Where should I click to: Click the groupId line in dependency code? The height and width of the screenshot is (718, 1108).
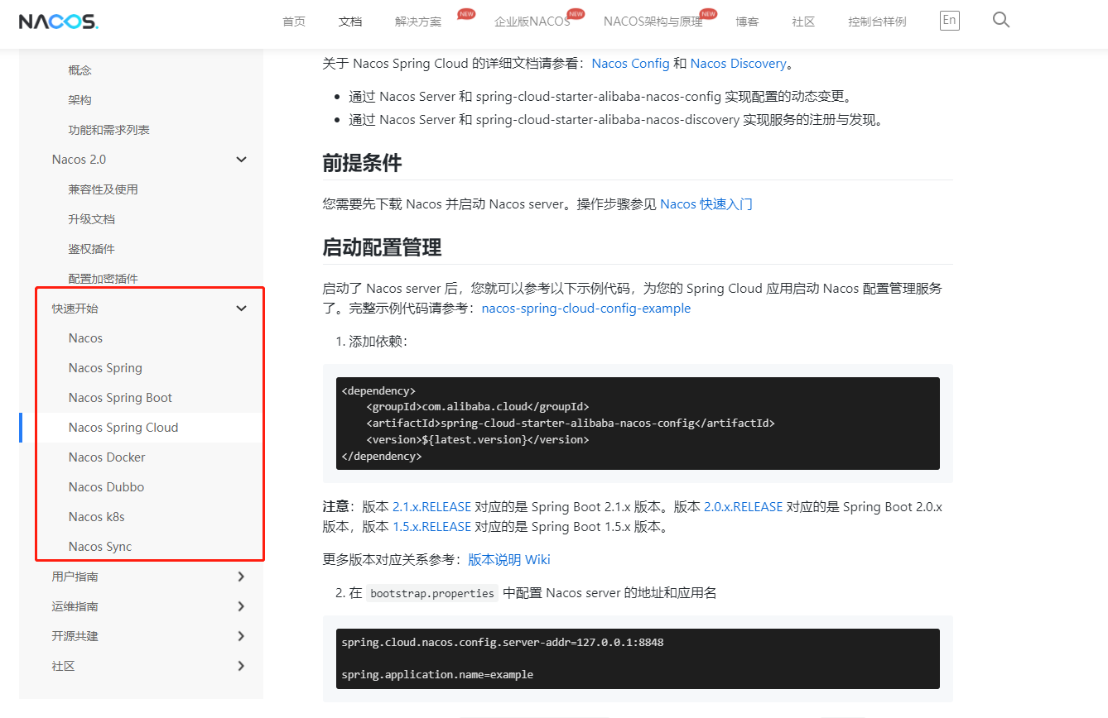tap(478, 407)
